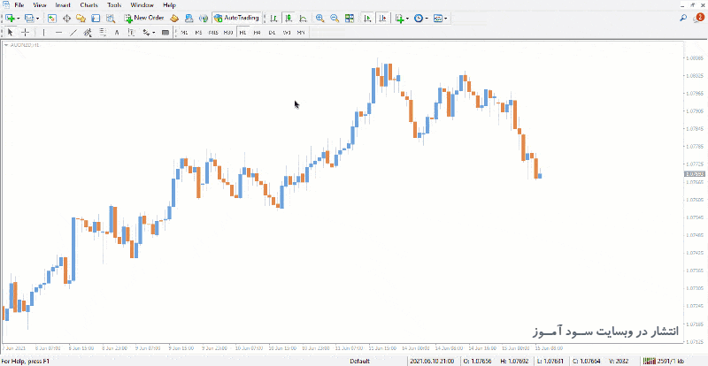Open the Indicators list icon
Image resolution: width=708 pixels, height=366 pixels.
tap(399, 18)
